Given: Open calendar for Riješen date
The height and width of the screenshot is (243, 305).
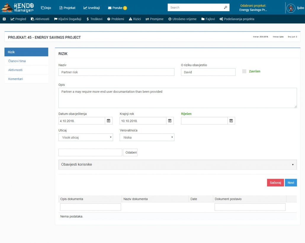Looking at the screenshot, I should click(231, 121).
